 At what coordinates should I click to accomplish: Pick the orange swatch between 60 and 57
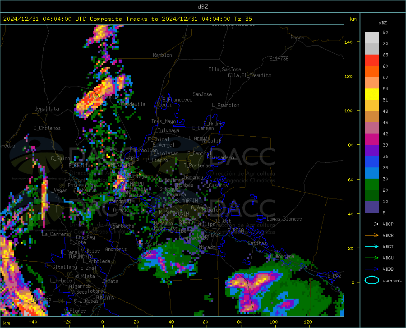coord(372,71)
